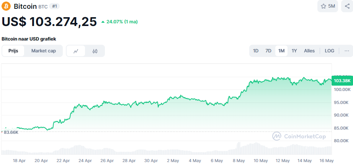Click the 6 May date label
Viewport: 353px width, 164px height.
tap(217, 161)
